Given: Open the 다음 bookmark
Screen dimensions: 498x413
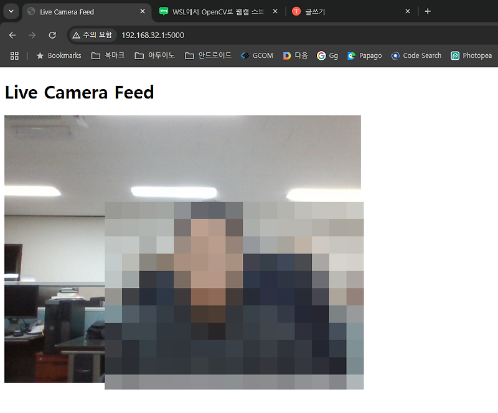Looking at the screenshot, I should 296,56.
